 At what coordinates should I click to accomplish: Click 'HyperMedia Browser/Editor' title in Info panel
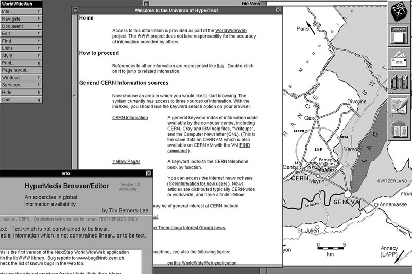[x=66, y=186]
